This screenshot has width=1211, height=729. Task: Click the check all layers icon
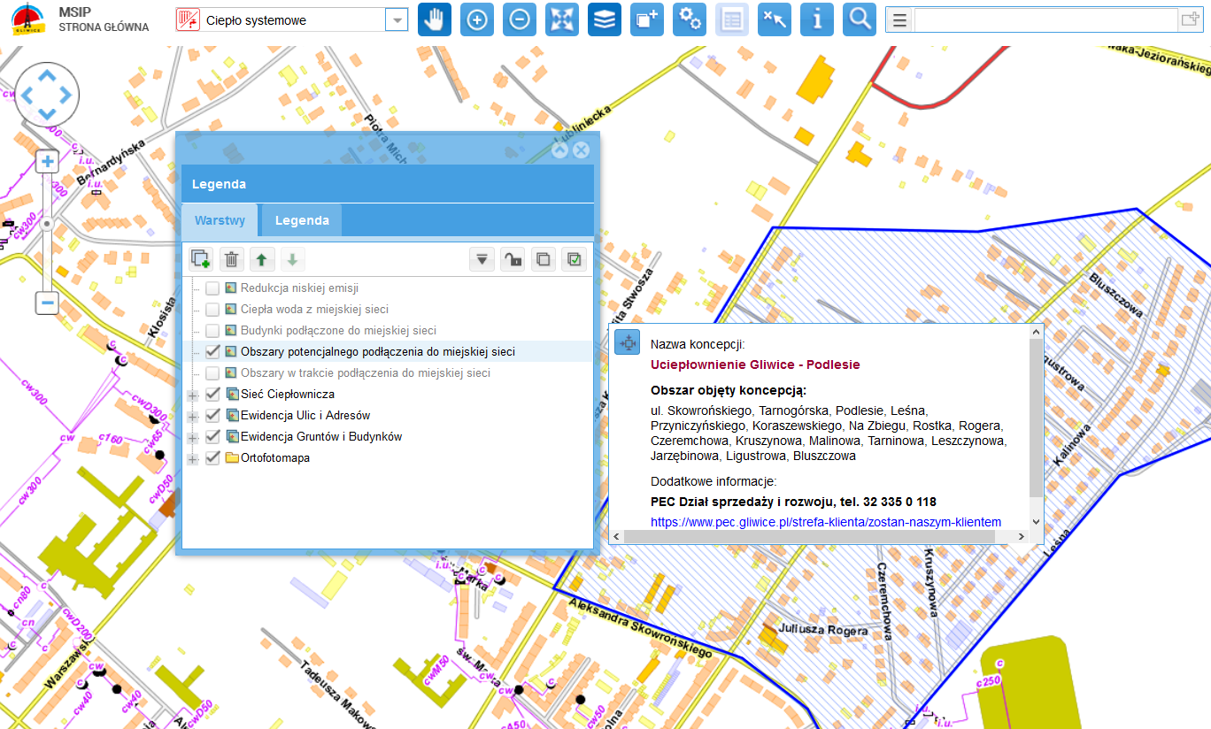[x=575, y=259]
